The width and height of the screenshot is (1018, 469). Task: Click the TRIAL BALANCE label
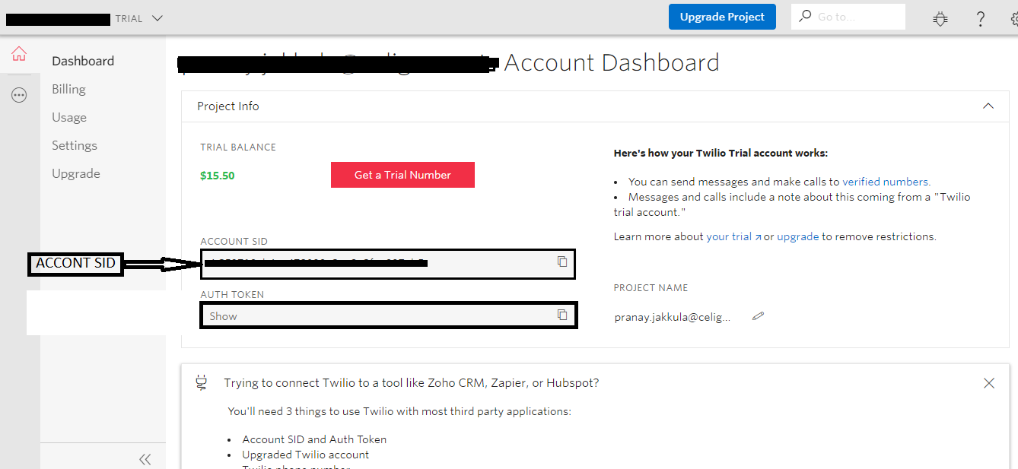(238, 147)
